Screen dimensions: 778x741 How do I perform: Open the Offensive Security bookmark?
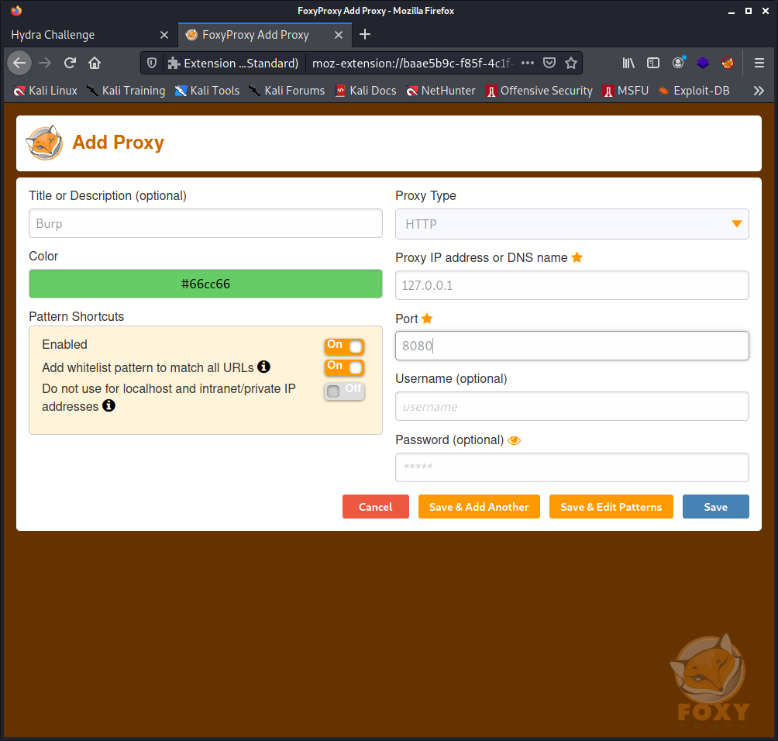(x=539, y=91)
